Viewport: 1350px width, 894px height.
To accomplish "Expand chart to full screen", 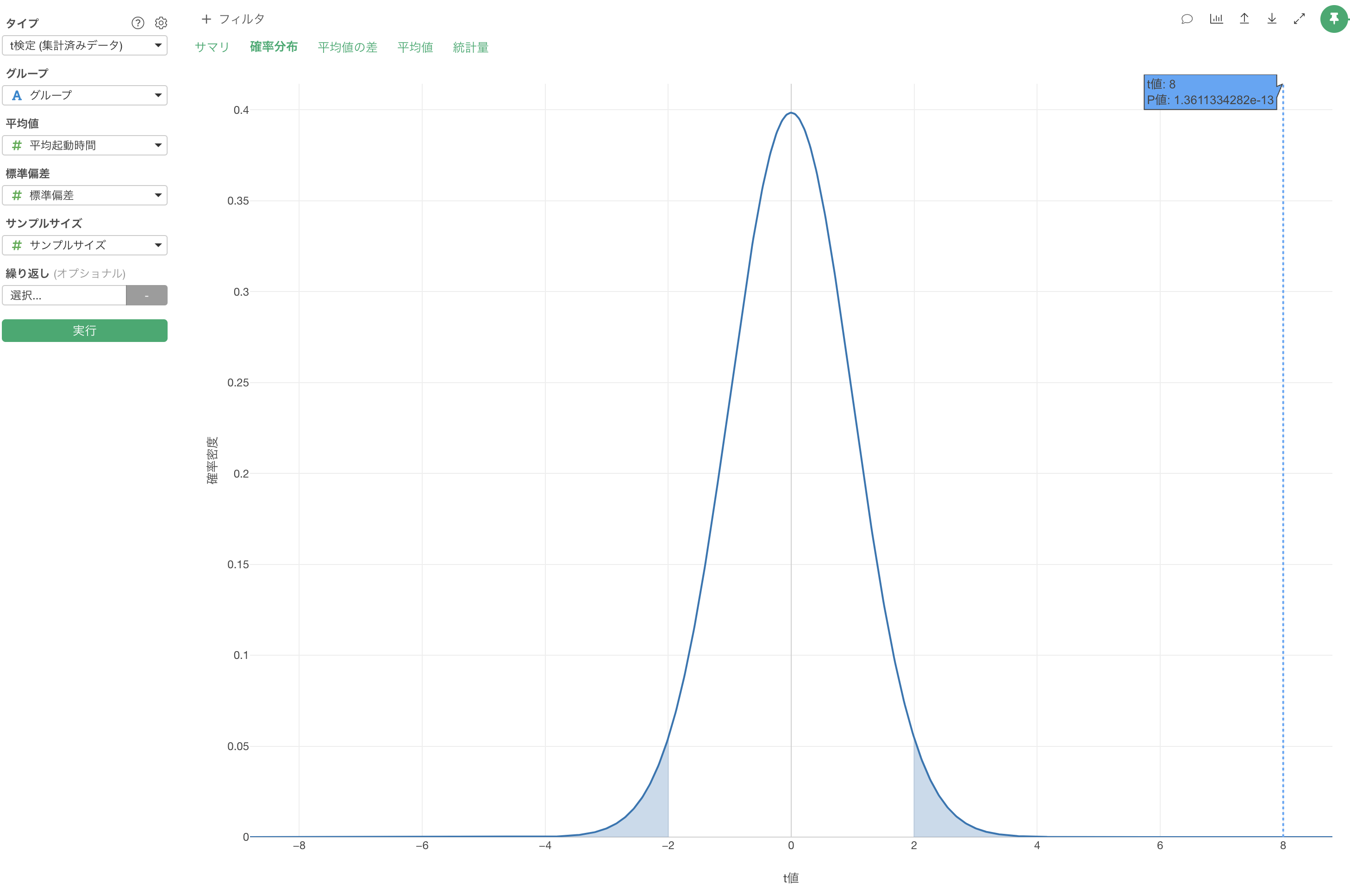I will pyautogui.click(x=1299, y=19).
